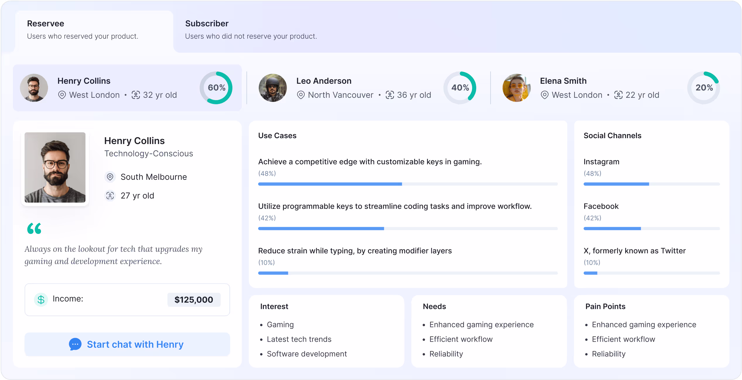The image size is (742, 380).
Task: Click the streamline coding tasks progress bar
Action: pos(408,228)
